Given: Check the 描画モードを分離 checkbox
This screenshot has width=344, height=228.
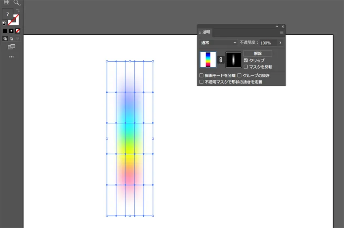Looking at the screenshot, I should coord(202,75).
